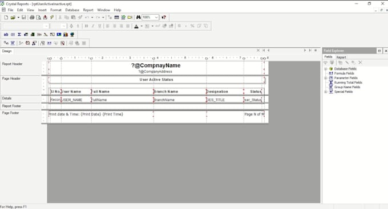Click the Insert Map globe icon
Viewport: 388px width, 209px height.
pyautogui.click(x=72, y=35)
